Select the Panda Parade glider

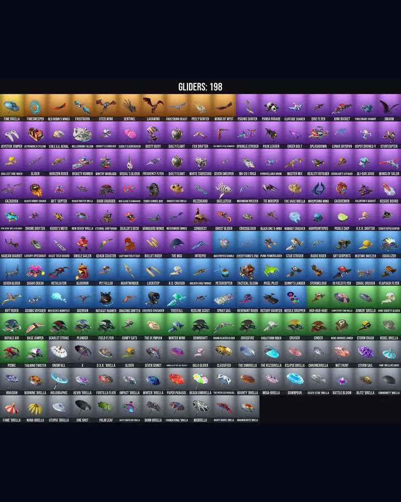271,107
